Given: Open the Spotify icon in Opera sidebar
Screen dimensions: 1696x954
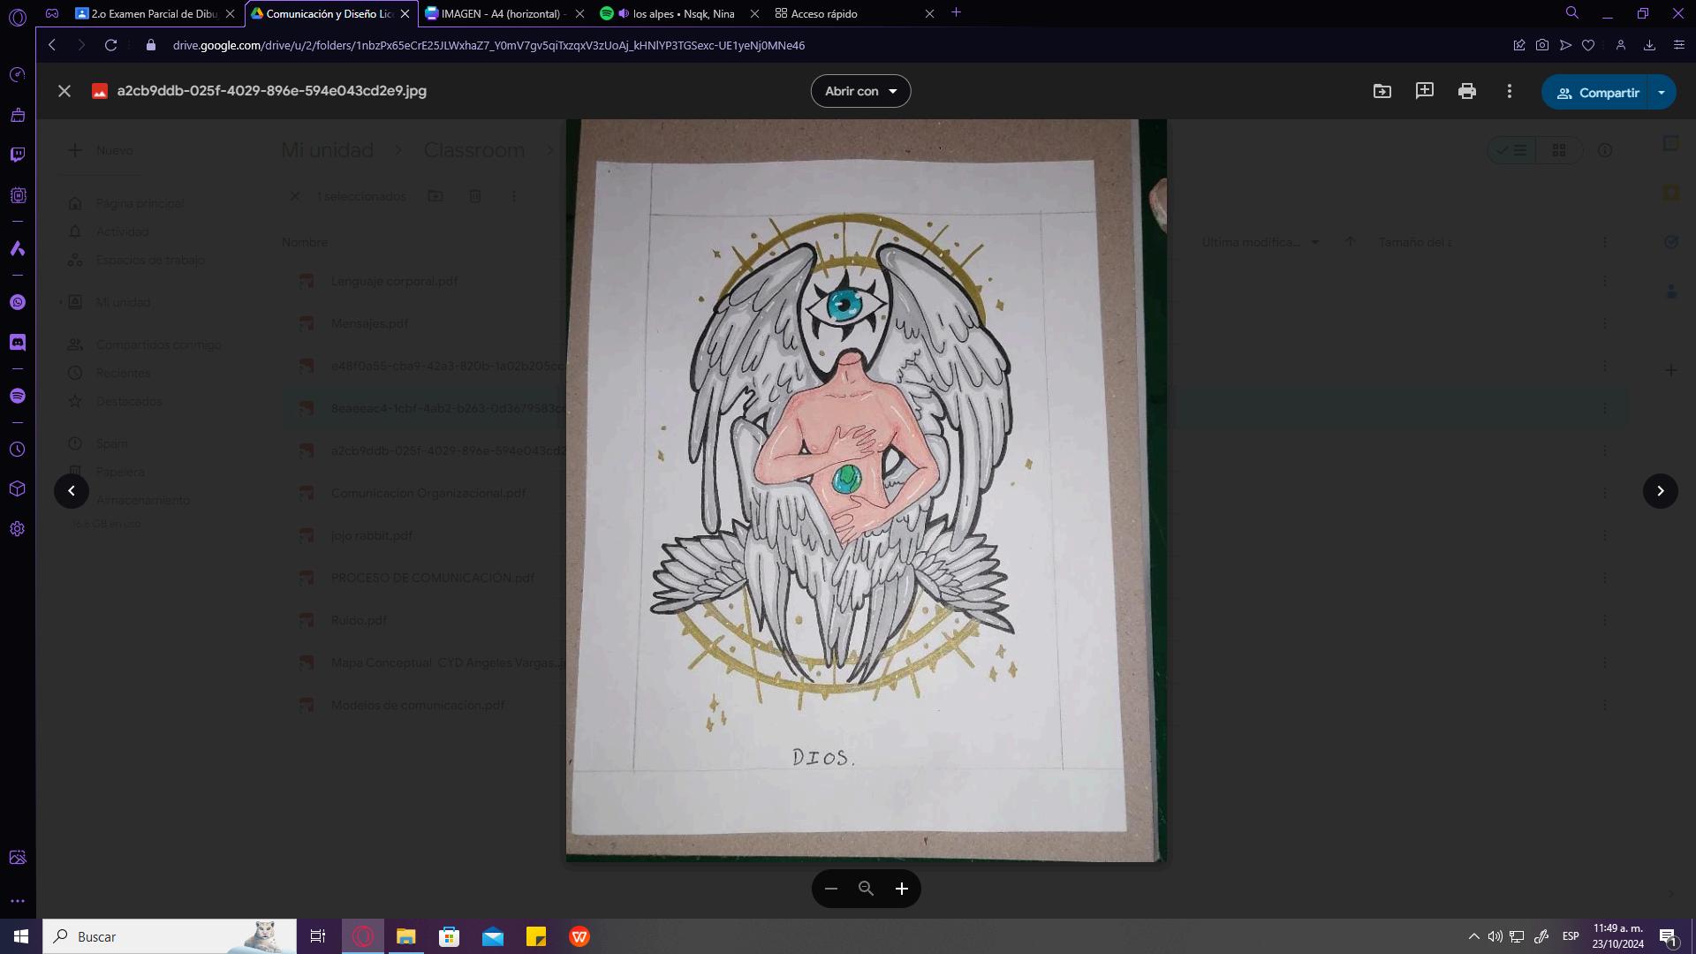Looking at the screenshot, I should click(x=18, y=396).
